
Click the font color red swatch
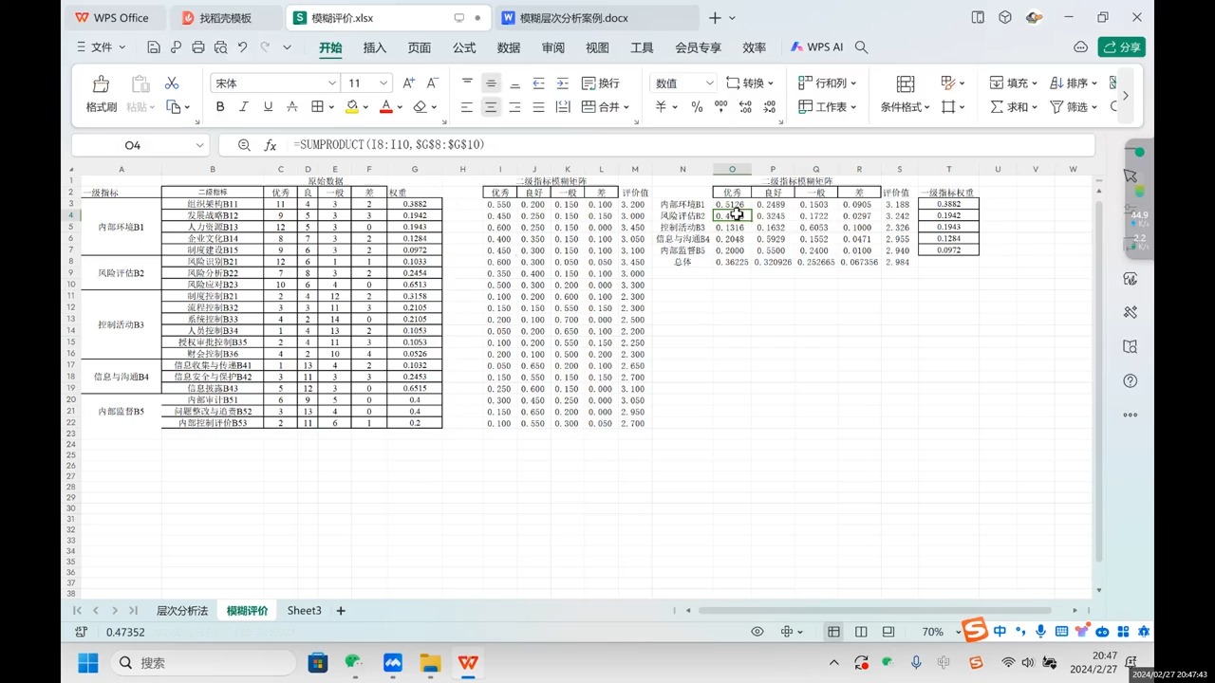pyautogui.click(x=385, y=107)
